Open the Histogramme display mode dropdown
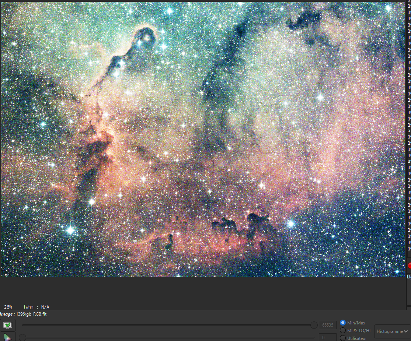This screenshot has width=411, height=341. point(392,331)
